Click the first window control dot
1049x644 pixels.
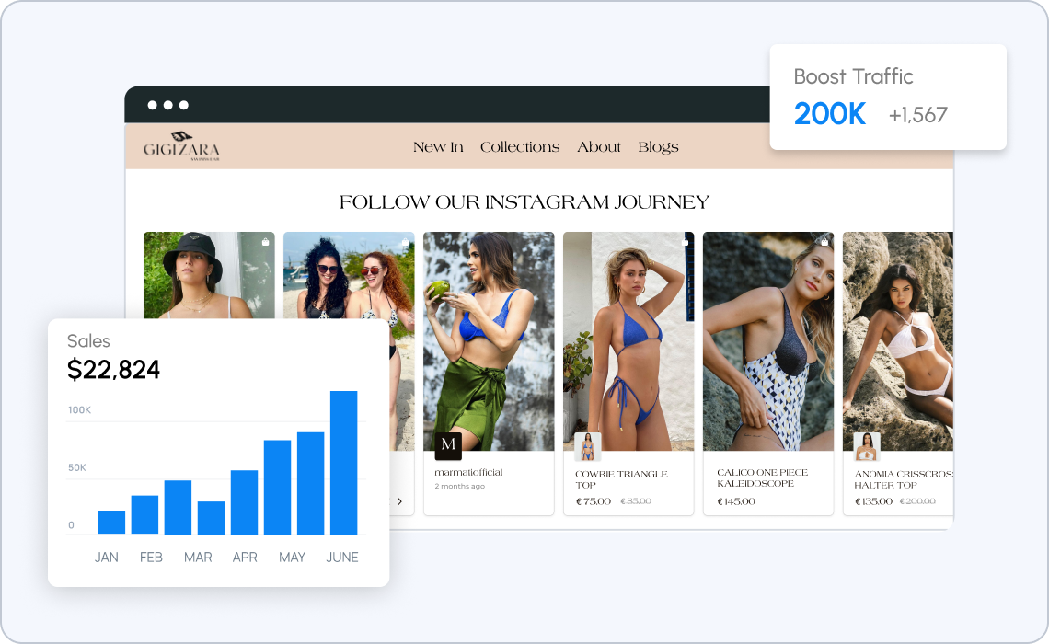(152, 105)
